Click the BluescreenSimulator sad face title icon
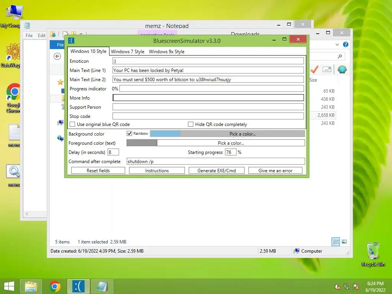The width and height of the screenshot is (392, 294). coord(72,41)
